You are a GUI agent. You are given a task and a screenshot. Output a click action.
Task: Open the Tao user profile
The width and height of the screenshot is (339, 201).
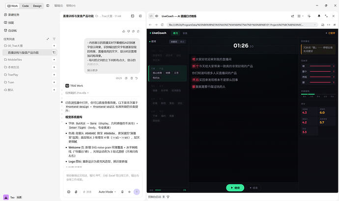[12, 198]
